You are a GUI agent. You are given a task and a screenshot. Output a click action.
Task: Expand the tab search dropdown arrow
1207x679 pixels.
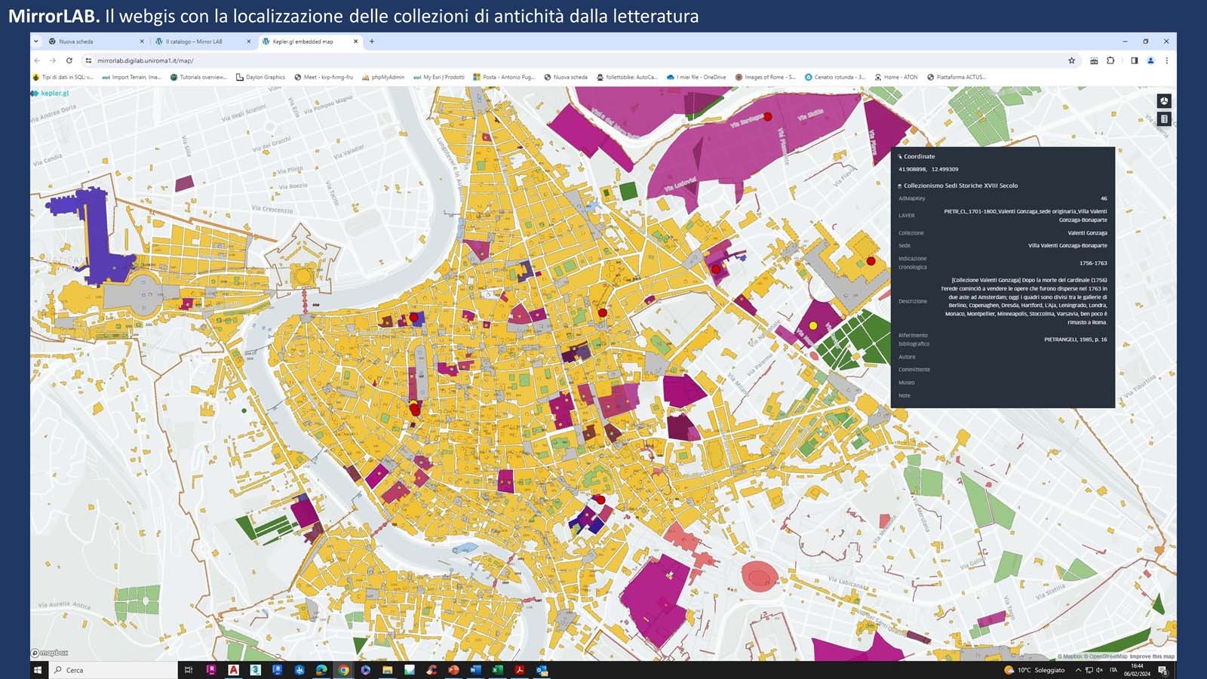(x=36, y=41)
